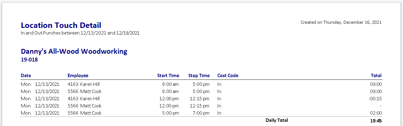Select the Stop Time column header
403x126 pixels.
coord(199,76)
